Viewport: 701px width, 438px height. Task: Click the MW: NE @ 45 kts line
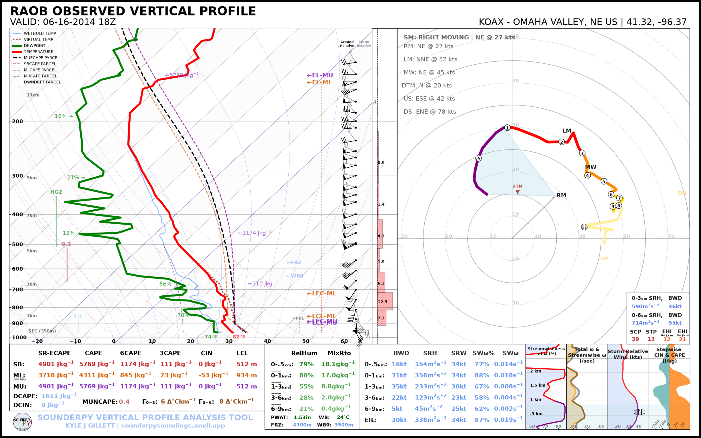pyautogui.click(x=429, y=72)
